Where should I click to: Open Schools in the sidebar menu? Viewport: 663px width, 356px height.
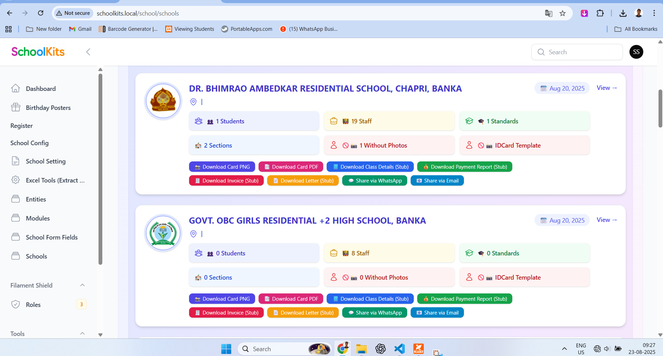pyautogui.click(x=36, y=256)
